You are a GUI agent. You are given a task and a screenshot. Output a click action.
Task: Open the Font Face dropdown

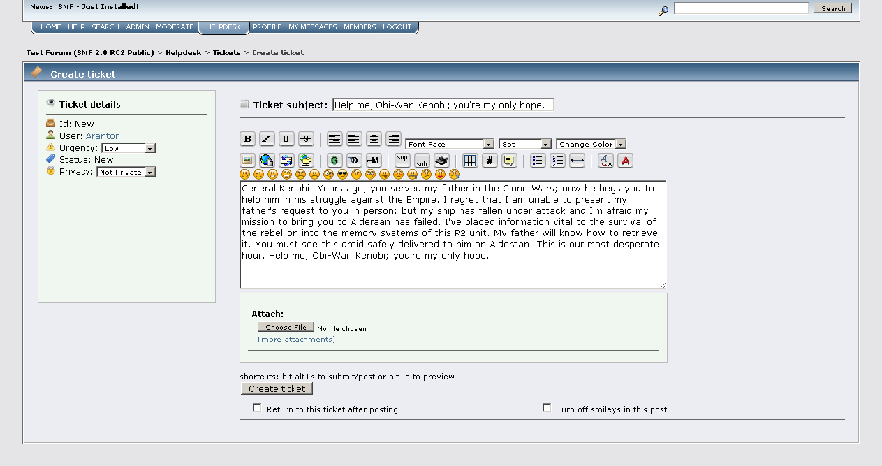tap(450, 144)
